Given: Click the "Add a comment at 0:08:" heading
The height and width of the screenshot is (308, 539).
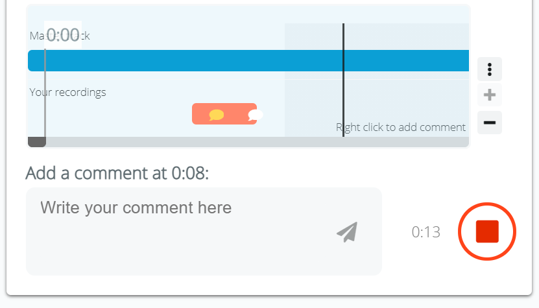Looking at the screenshot, I should [x=117, y=174].
